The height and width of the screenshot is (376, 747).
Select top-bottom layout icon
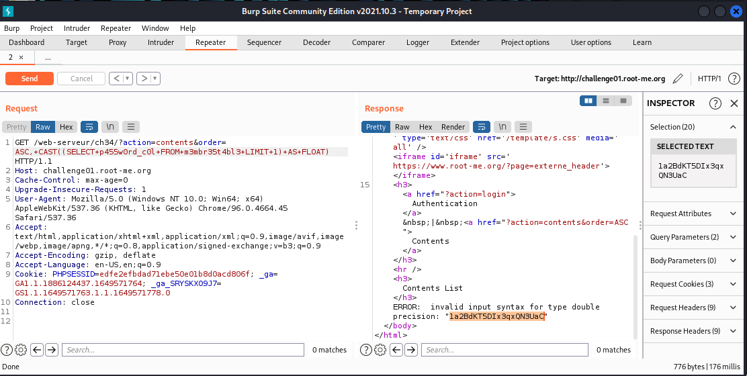(x=605, y=101)
